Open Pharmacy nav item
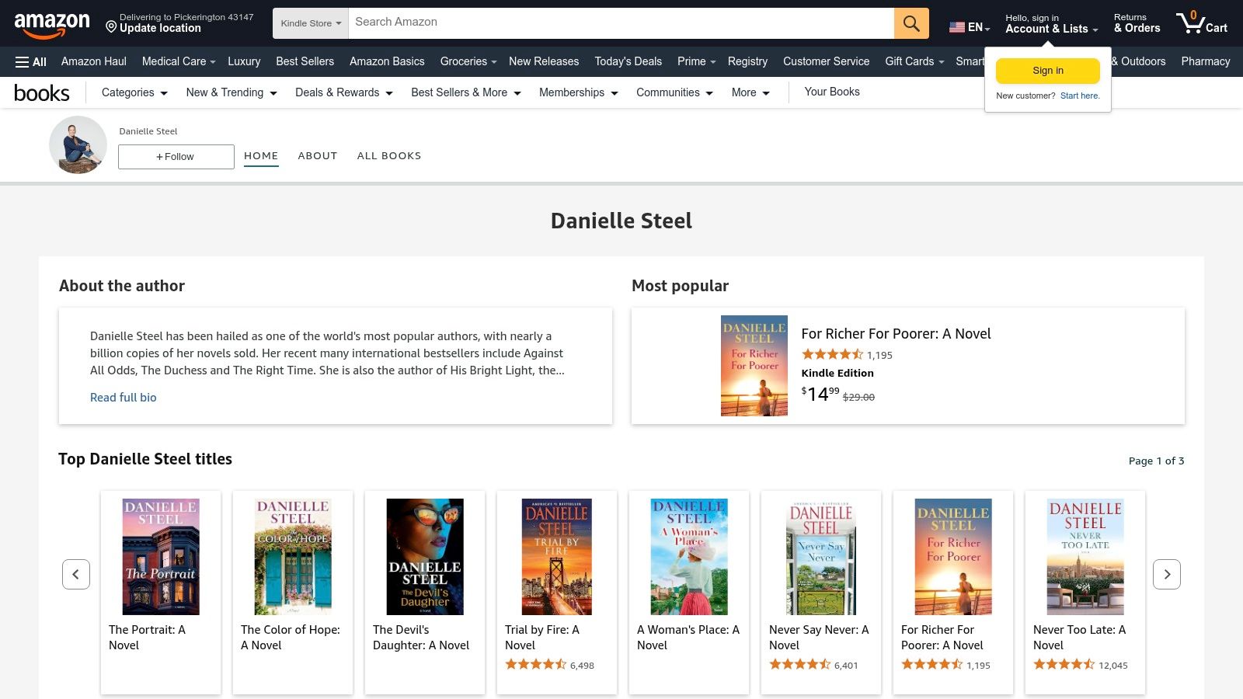Viewport: 1243px width, 699px height. [1206, 61]
